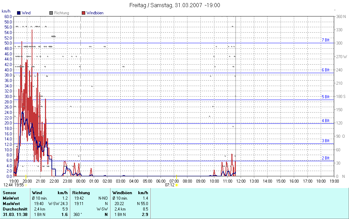The image size is (349, 219).
Task: Click the chart title with date 31.03.2007
Action: pos(174,5)
